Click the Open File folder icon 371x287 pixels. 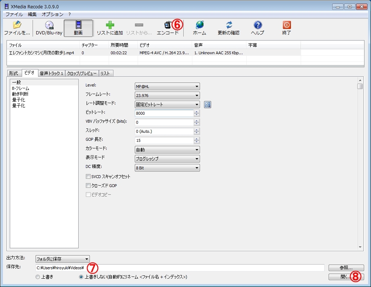pyautogui.click(x=17, y=25)
